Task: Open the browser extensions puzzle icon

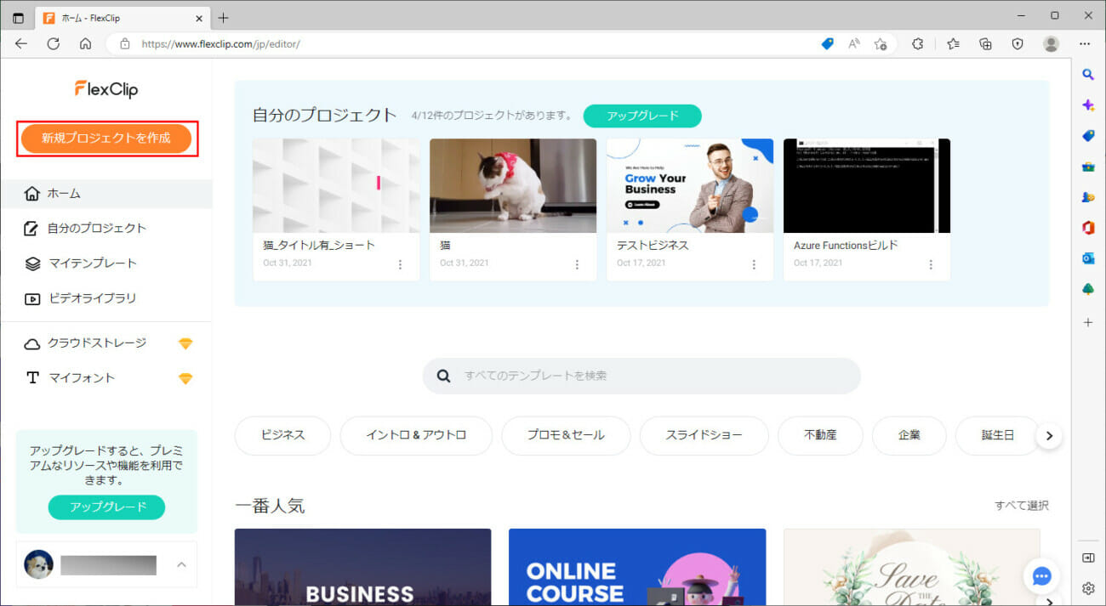Action: coord(917,43)
